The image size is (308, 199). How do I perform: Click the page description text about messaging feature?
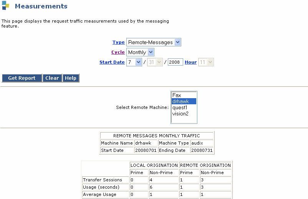point(85,23)
